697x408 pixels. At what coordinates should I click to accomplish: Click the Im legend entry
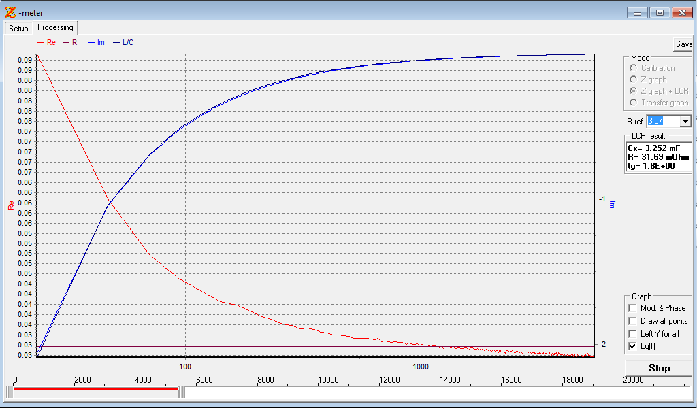pos(97,43)
